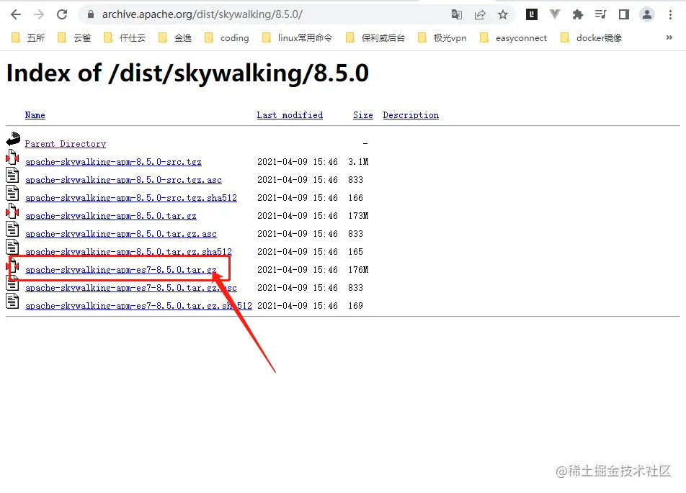Open the easyconnect bookmark folder

[x=514, y=38]
